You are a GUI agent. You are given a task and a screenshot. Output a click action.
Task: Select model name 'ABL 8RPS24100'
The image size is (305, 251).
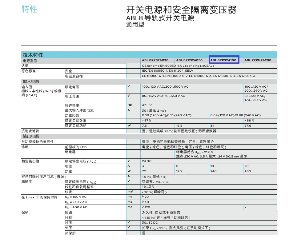[x=223, y=60]
